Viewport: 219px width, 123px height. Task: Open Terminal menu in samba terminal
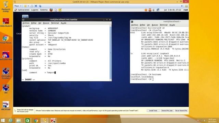point(55,23)
